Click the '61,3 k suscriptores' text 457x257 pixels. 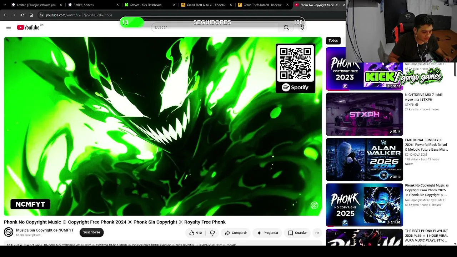[28, 235]
